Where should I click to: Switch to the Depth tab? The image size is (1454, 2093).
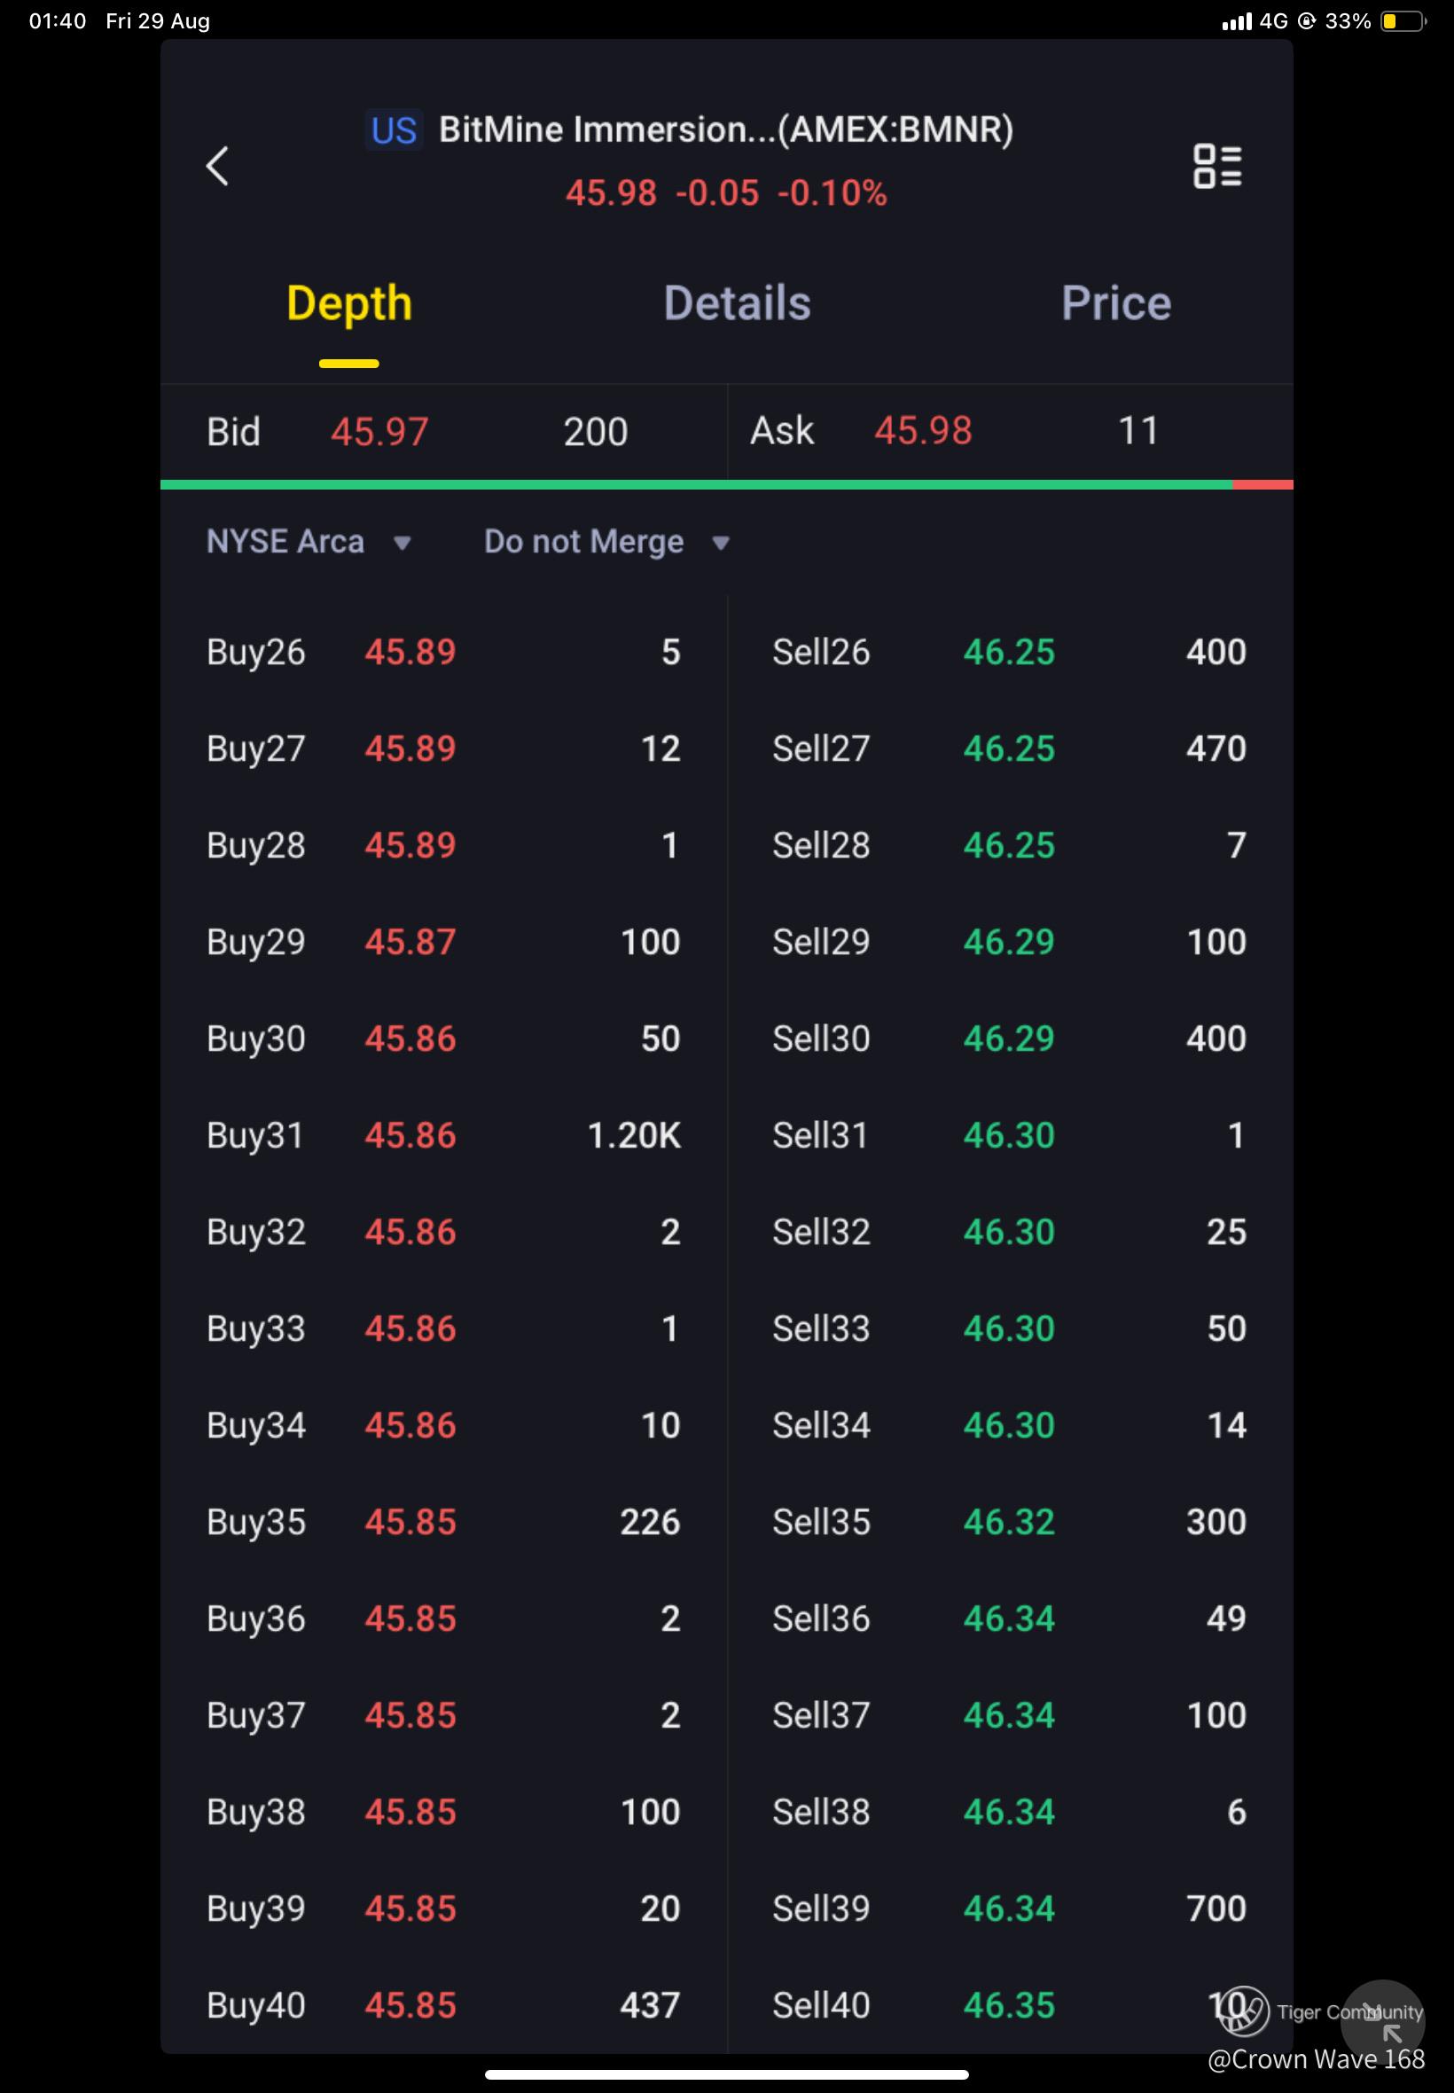tap(349, 304)
